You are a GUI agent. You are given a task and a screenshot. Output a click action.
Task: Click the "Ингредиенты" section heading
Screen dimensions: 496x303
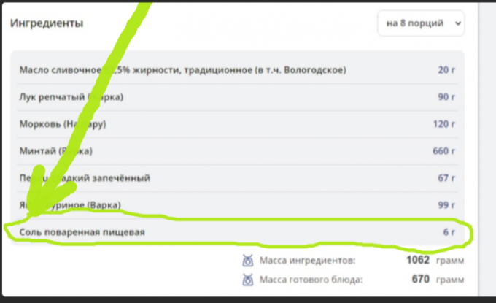point(47,23)
